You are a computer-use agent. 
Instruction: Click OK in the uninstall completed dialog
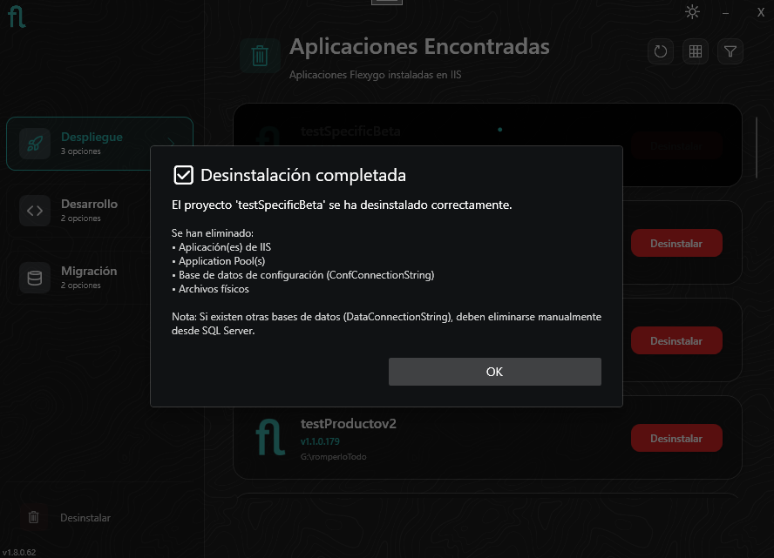494,372
